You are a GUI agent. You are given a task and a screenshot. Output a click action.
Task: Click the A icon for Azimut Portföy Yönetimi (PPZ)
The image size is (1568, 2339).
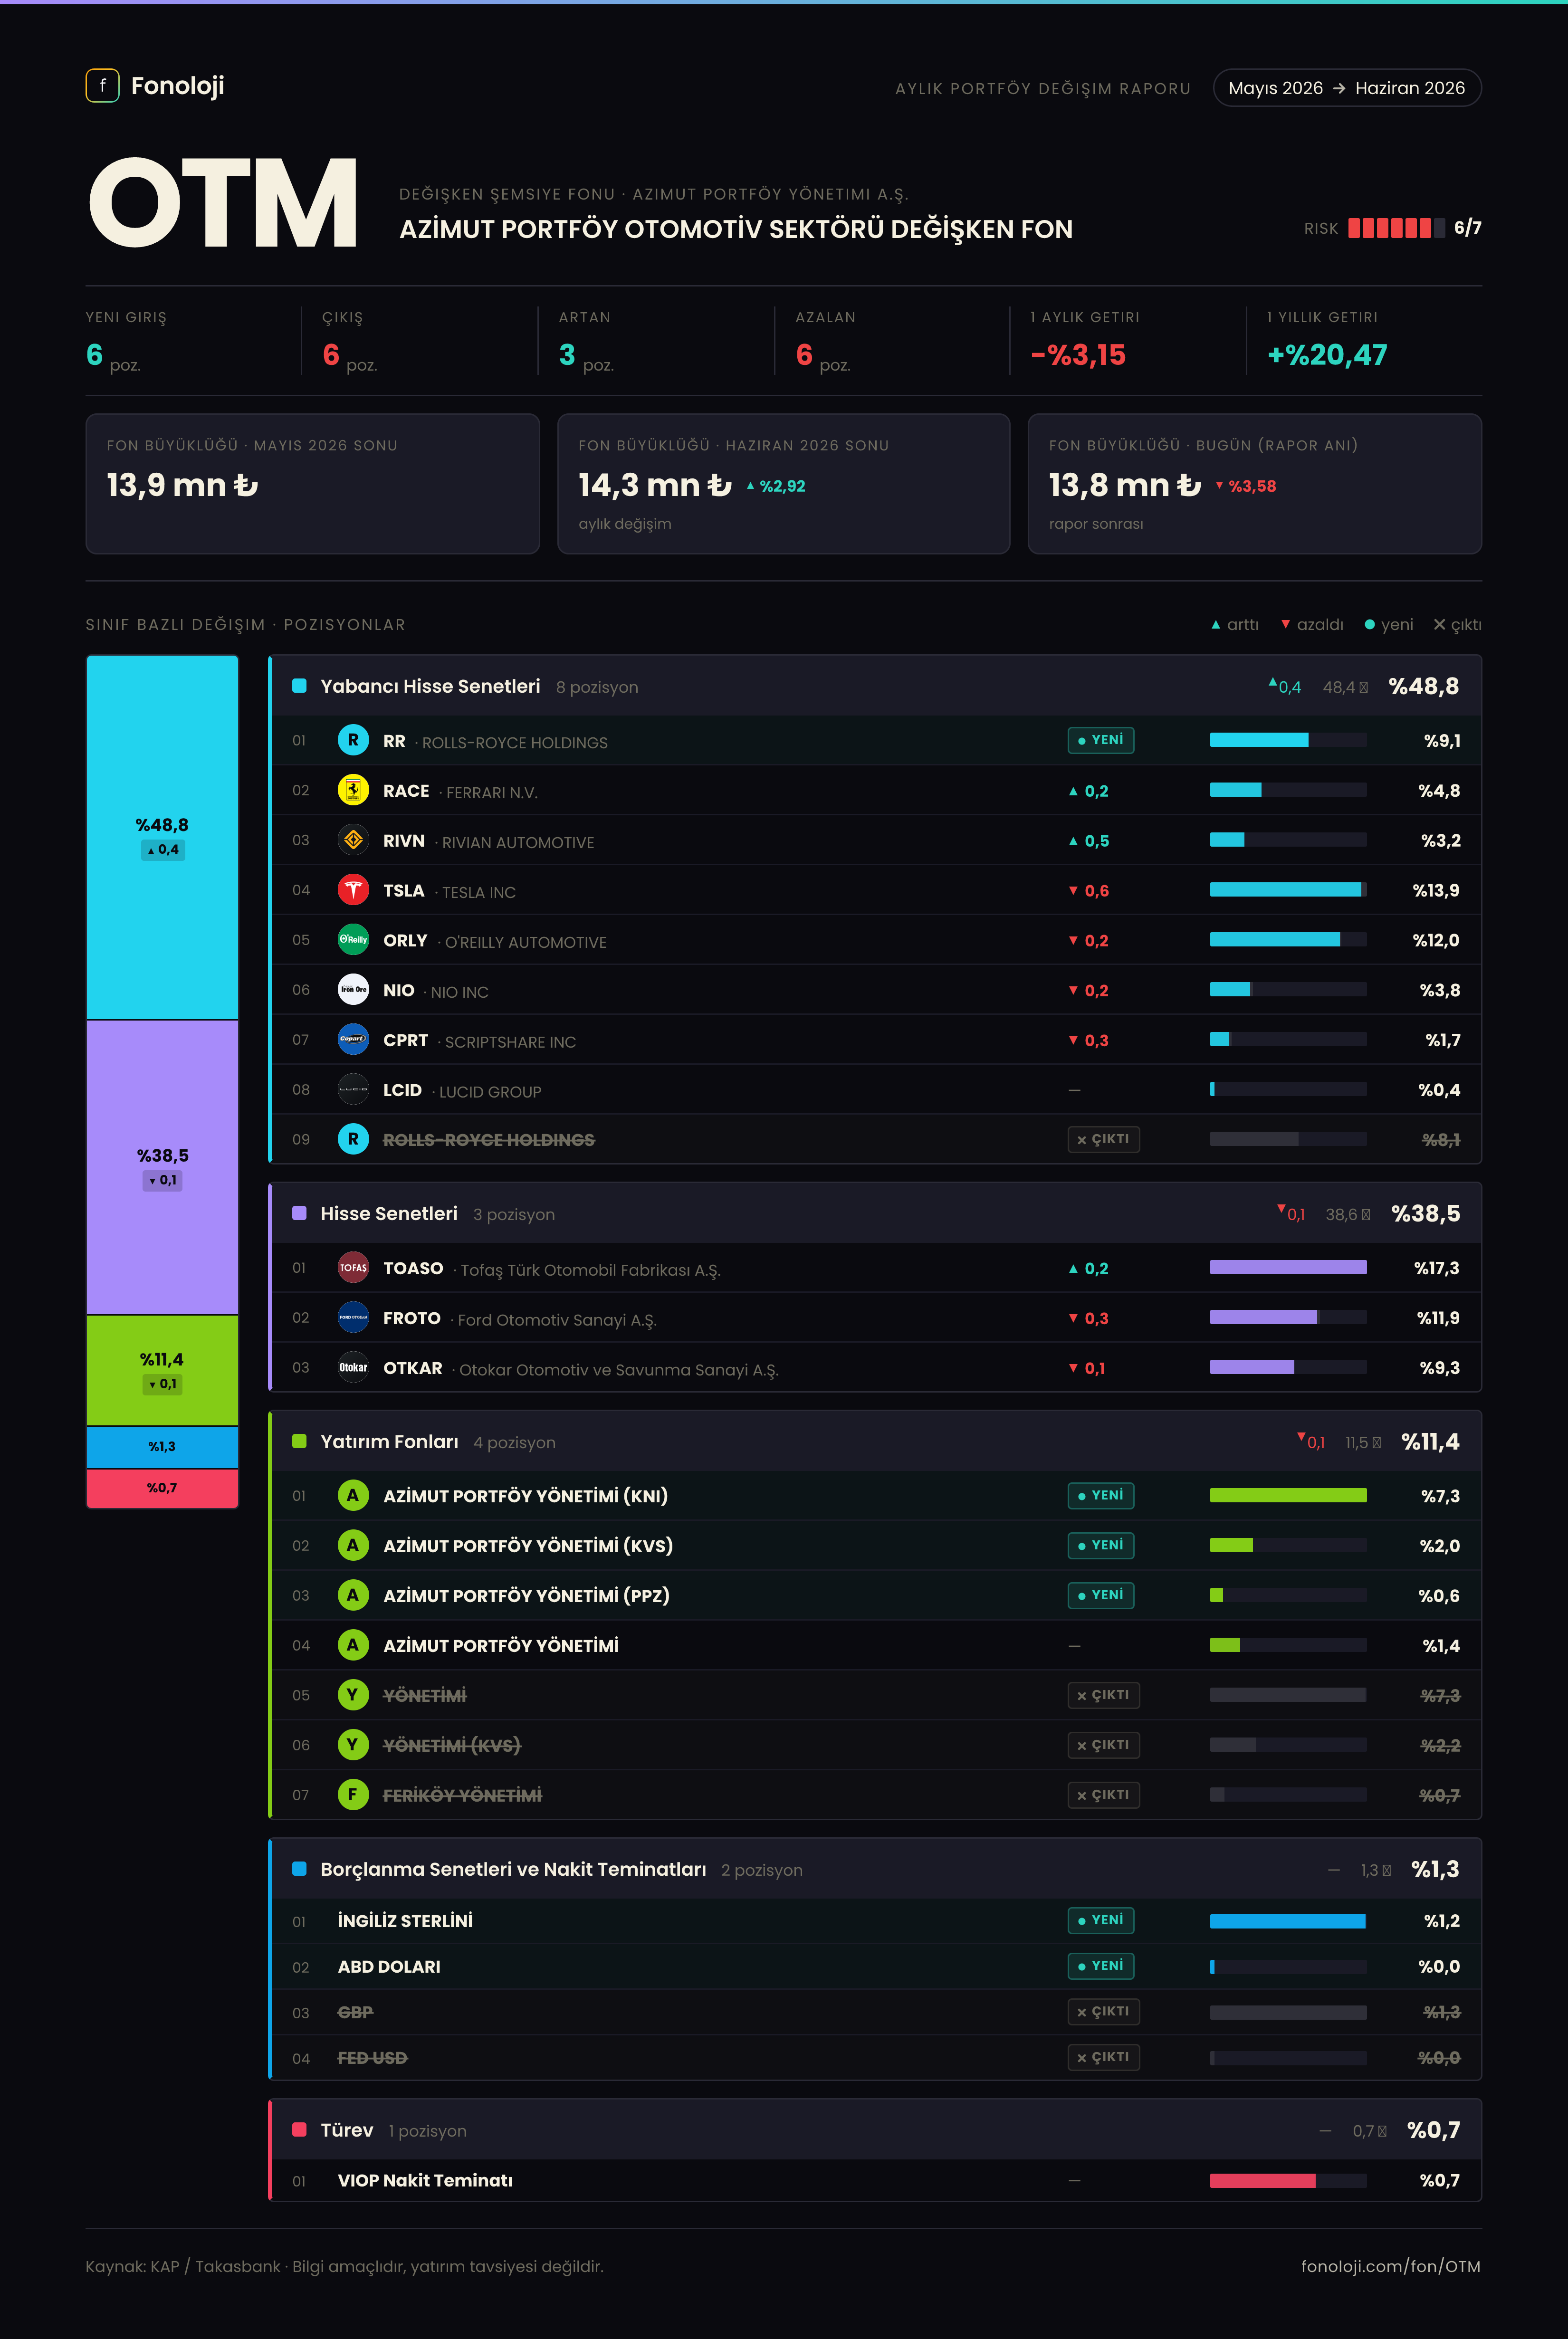click(353, 1596)
